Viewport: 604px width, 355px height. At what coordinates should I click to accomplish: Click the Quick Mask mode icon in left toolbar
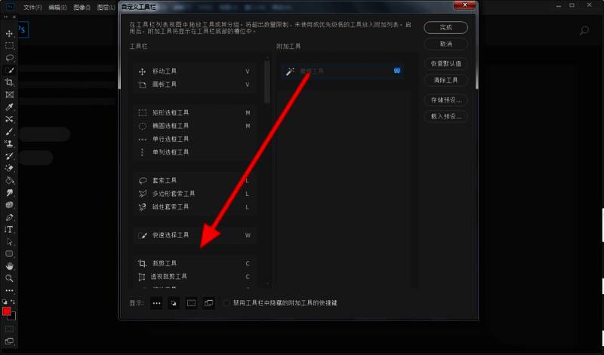click(9, 329)
